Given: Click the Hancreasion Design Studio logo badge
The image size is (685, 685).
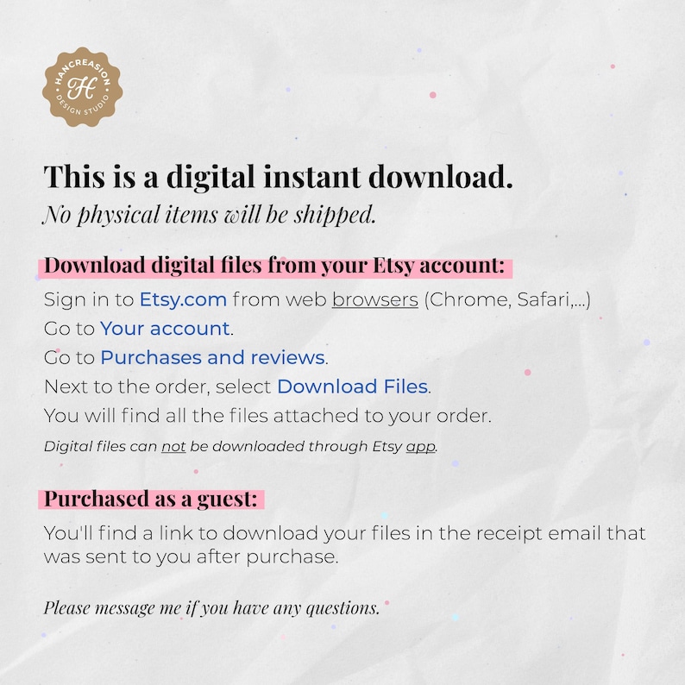Looking at the screenshot, I should pyautogui.click(x=82, y=87).
